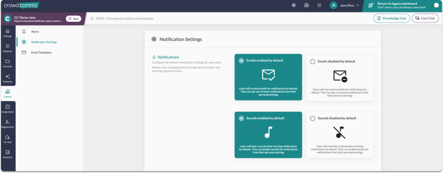The height and width of the screenshot is (173, 443).
Task: Click the Knowledge Hub button
Action: click(392, 18)
